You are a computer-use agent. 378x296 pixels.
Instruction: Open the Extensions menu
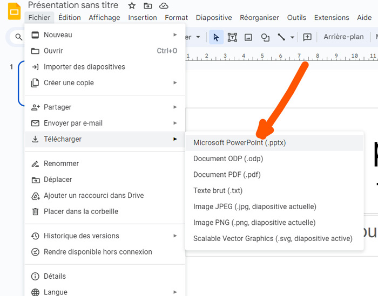[x=332, y=18]
